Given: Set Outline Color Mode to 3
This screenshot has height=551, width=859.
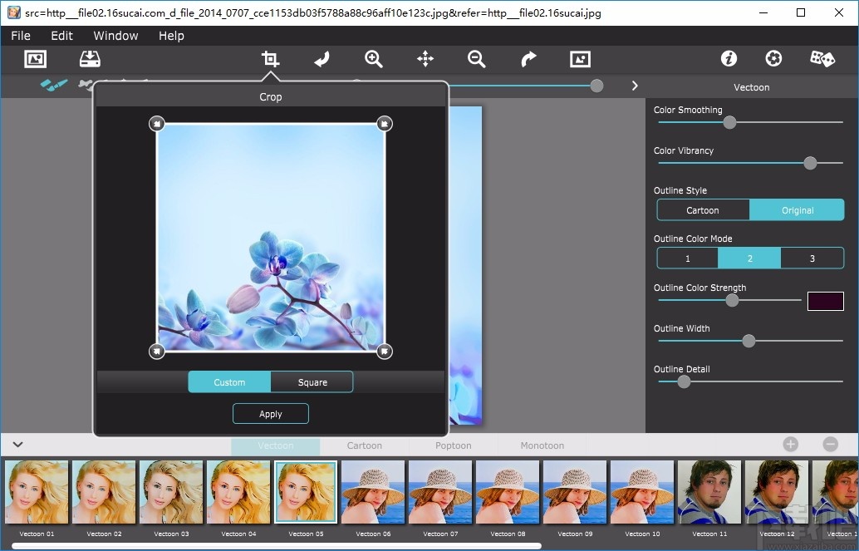Looking at the screenshot, I should click(x=812, y=258).
